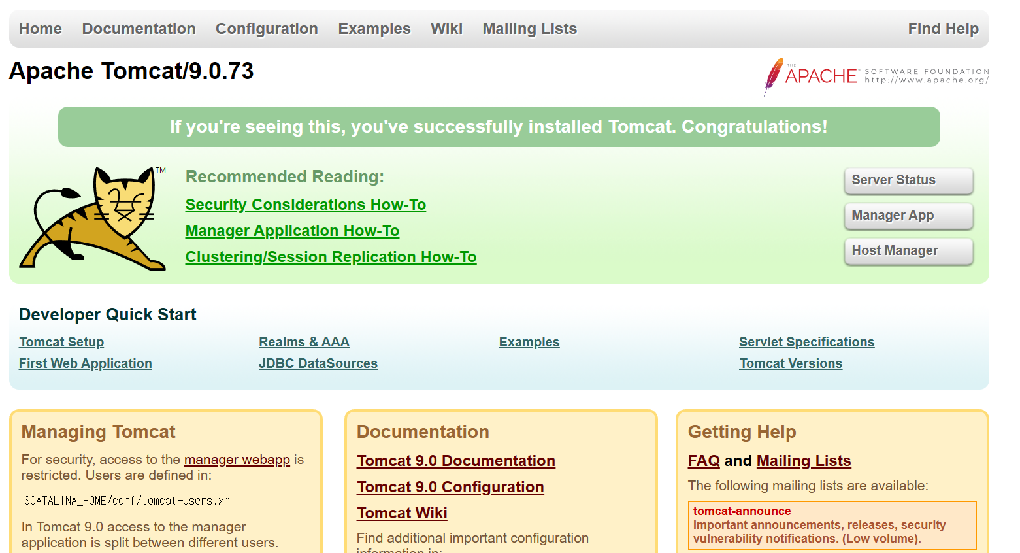Click Find Help in the navigation bar
The image size is (1020, 553).
click(943, 29)
